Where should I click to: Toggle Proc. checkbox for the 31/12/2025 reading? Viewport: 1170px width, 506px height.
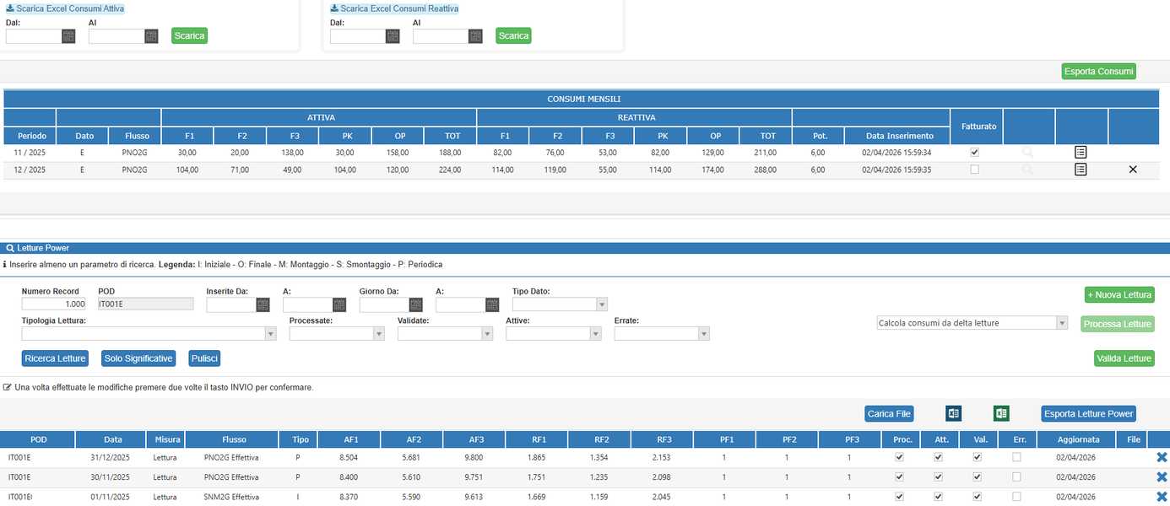tap(899, 457)
